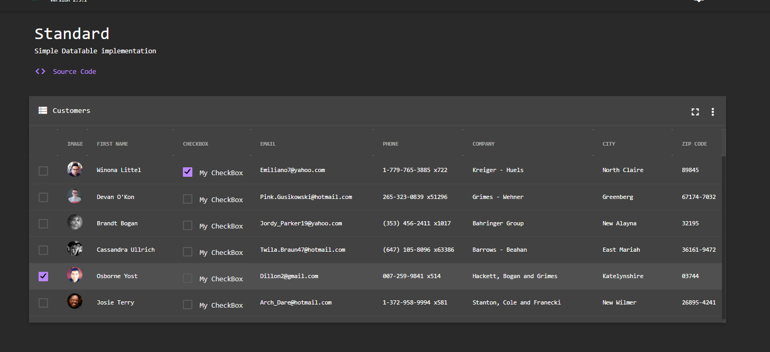Click phone (353) 456-2411 x1017
This screenshot has width=770, height=352.
416,223
